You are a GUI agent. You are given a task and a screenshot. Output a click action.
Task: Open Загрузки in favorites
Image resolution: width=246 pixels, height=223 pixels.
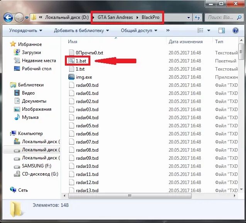(31, 52)
